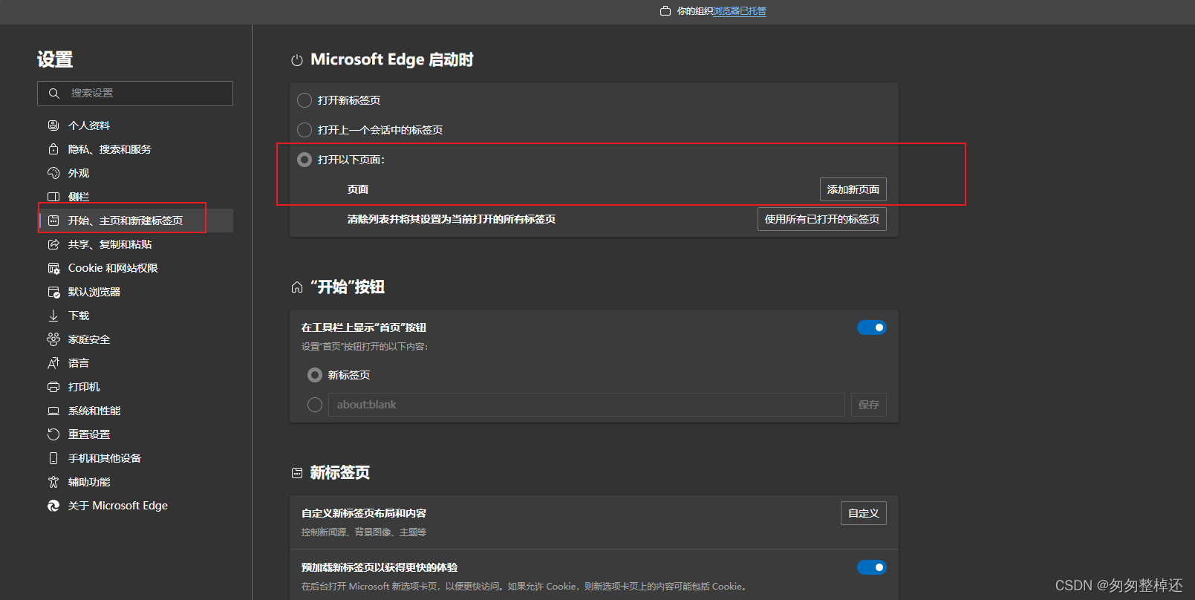Select the radio button beside about:blank field
This screenshot has height=600, width=1195.
coord(315,405)
